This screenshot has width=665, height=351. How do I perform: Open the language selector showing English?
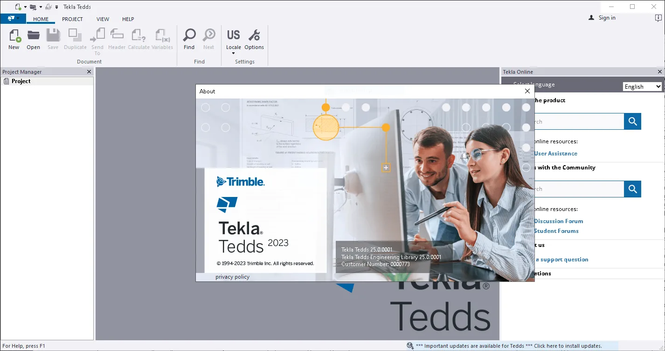[642, 86]
